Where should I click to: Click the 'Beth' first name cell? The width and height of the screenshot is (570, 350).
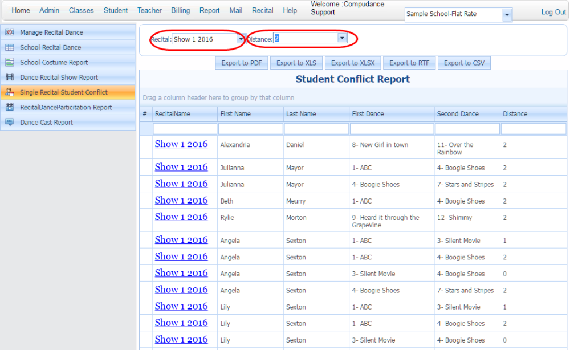tap(250, 201)
